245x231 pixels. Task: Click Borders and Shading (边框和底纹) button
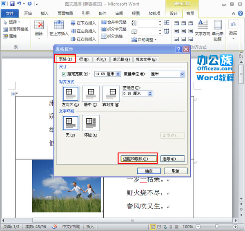138,159
